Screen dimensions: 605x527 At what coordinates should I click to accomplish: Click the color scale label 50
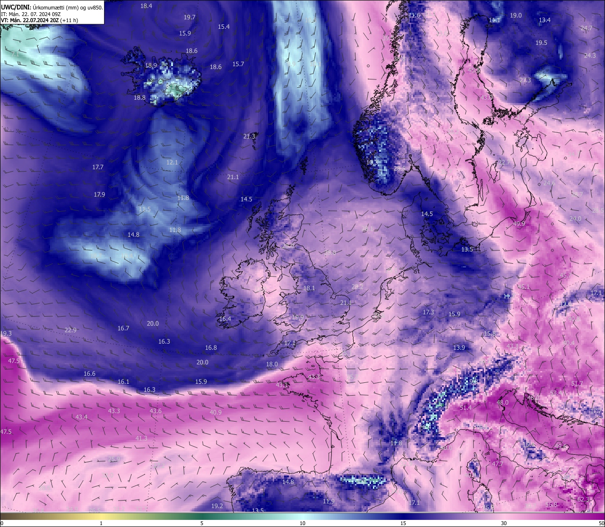(x=601, y=523)
